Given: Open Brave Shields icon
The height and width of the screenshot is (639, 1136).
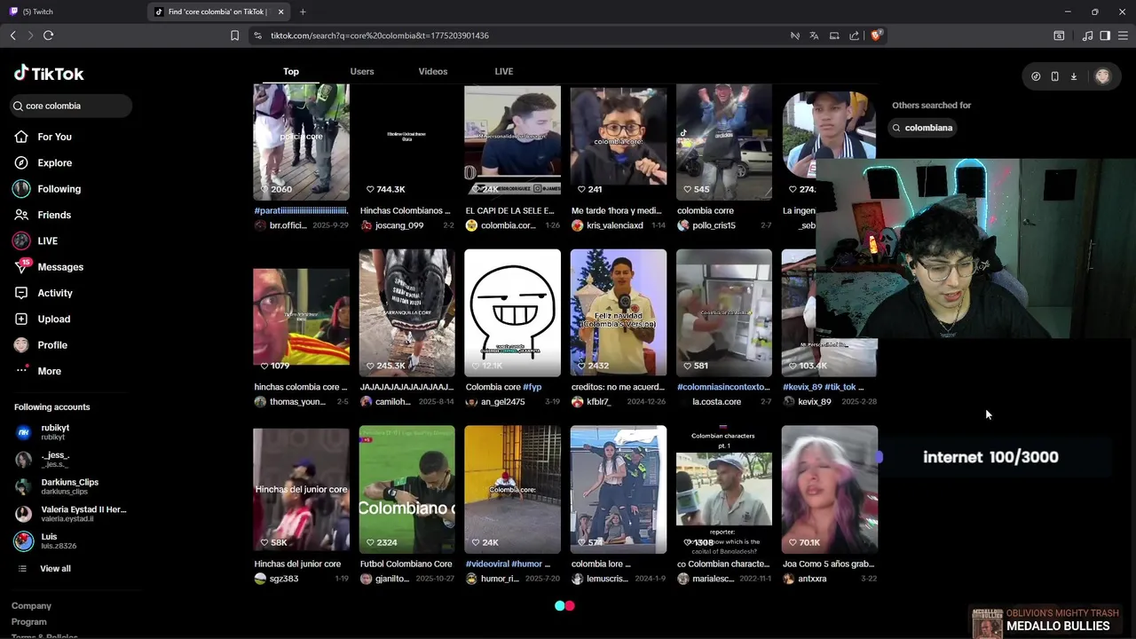Looking at the screenshot, I should [875, 35].
